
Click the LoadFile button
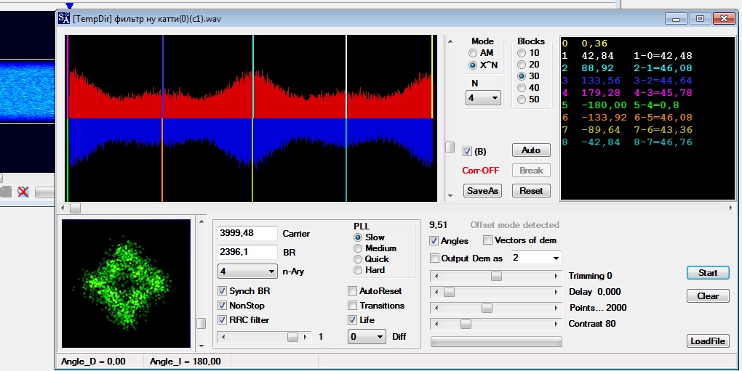[708, 341]
